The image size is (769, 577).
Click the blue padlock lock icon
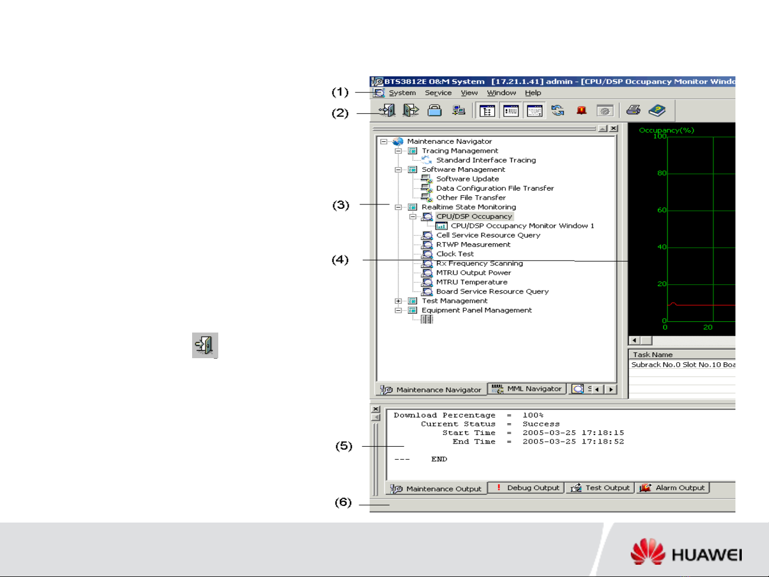434,110
